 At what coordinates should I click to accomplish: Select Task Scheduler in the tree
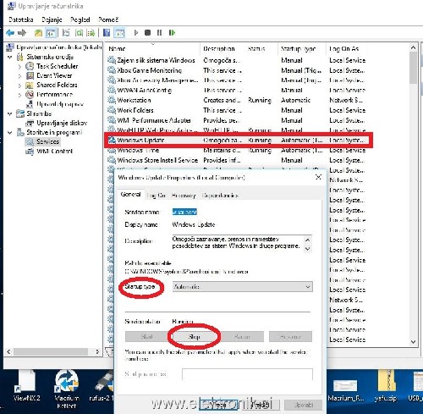coord(58,66)
